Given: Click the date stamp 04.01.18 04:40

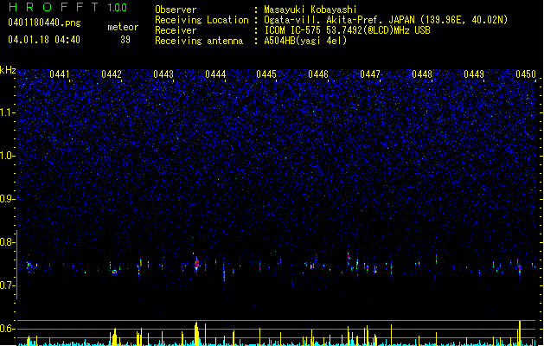Looking at the screenshot, I should tap(44, 40).
